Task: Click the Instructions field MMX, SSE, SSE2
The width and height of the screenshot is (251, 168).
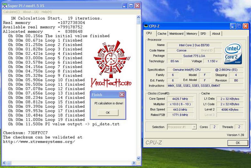Action: pyautogui.click(x=205, y=86)
